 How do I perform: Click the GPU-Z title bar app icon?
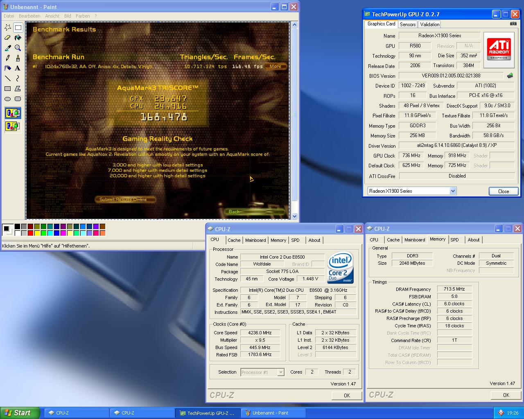[x=368, y=14]
